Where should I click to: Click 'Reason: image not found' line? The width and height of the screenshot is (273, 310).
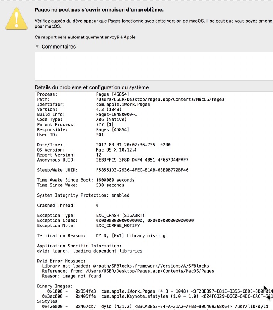tap(71, 276)
